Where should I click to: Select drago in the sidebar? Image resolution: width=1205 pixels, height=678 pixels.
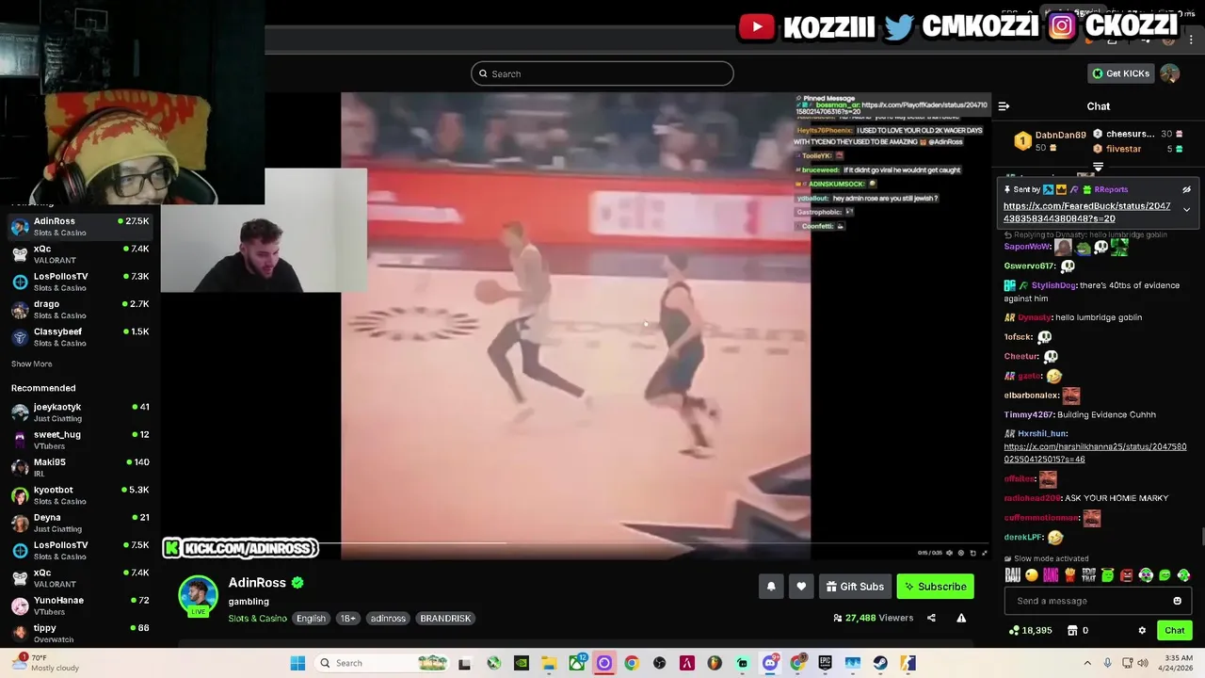point(80,309)
